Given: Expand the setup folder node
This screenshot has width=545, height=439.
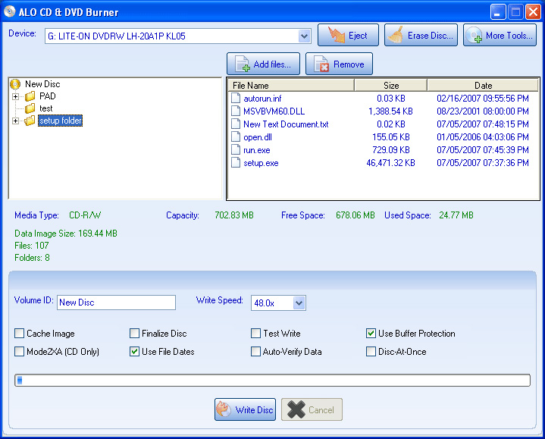Looking at the screenshot, I should click(16, 121).
